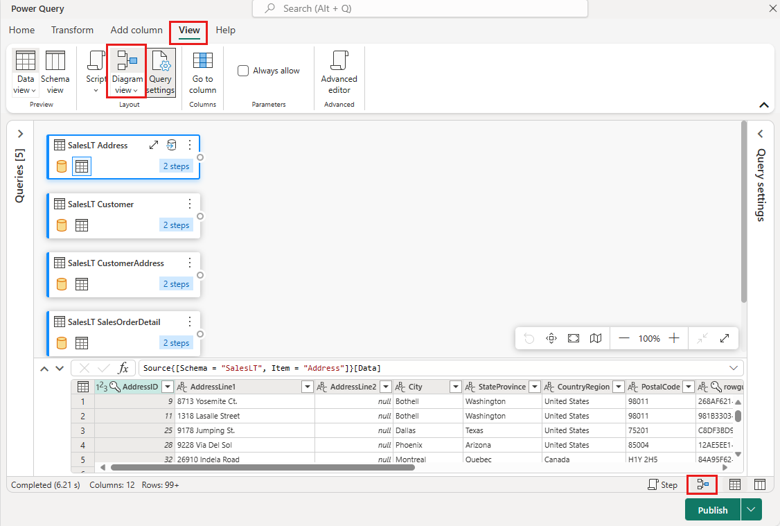Open the AddressID column filter dropdown

168,387
